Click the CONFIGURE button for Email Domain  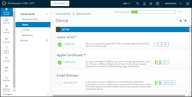tap(168, 83)
